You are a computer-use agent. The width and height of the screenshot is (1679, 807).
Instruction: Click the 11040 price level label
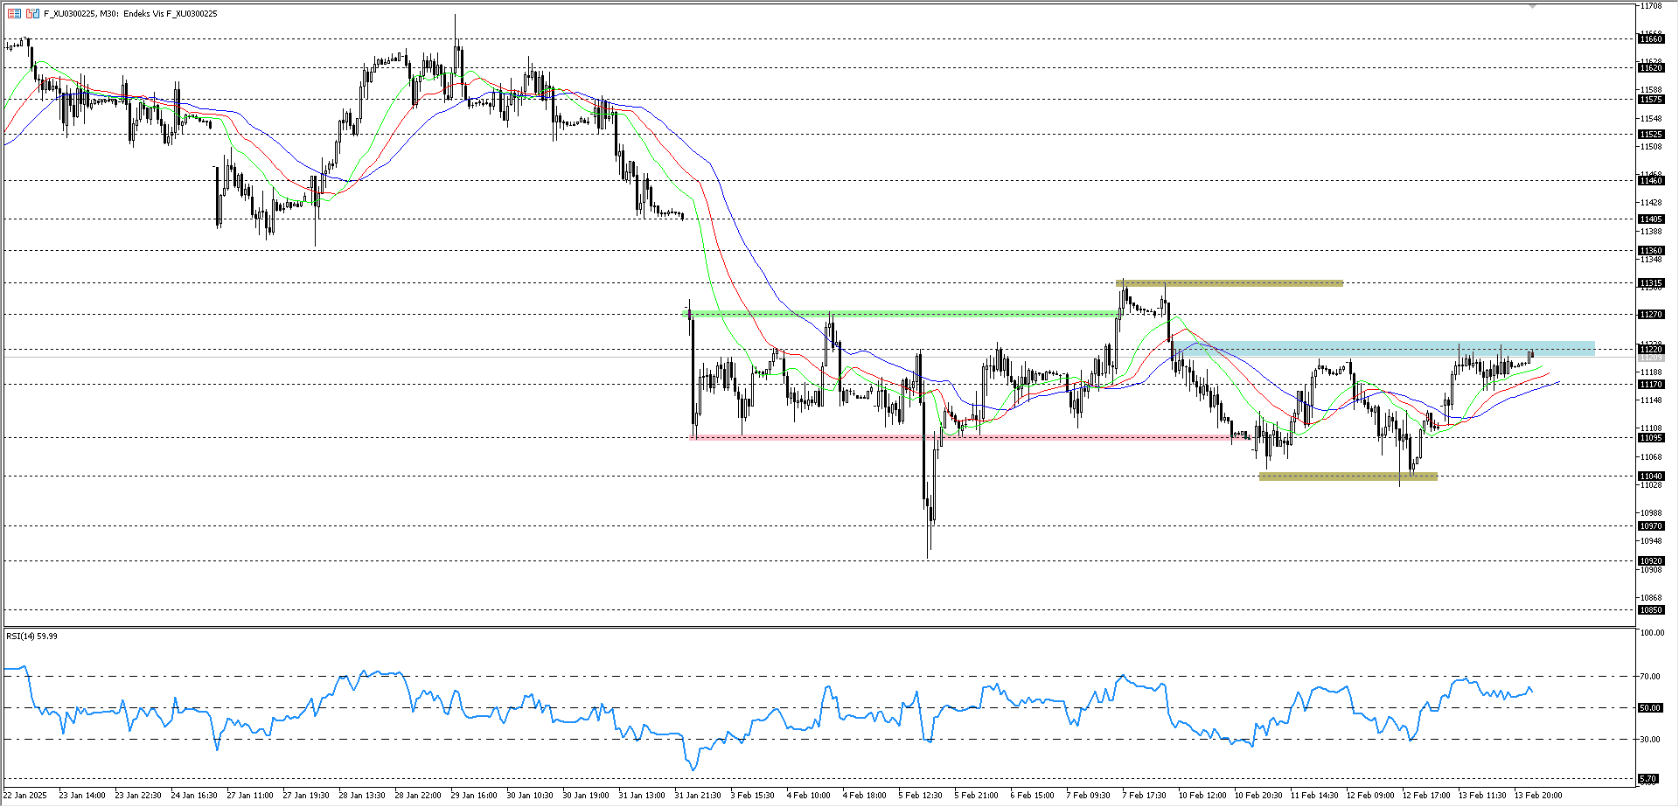tap(1651, 476)
